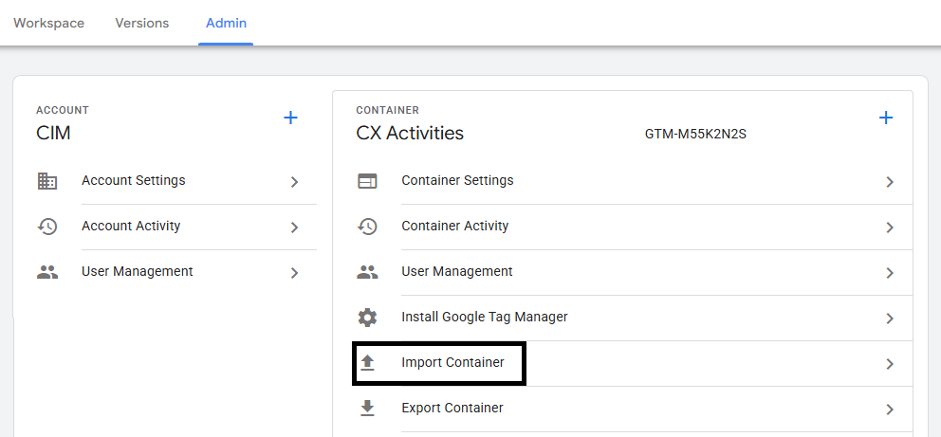Create new container with plus icon
Screen dimensions: 941x437
tap(886, 118)
